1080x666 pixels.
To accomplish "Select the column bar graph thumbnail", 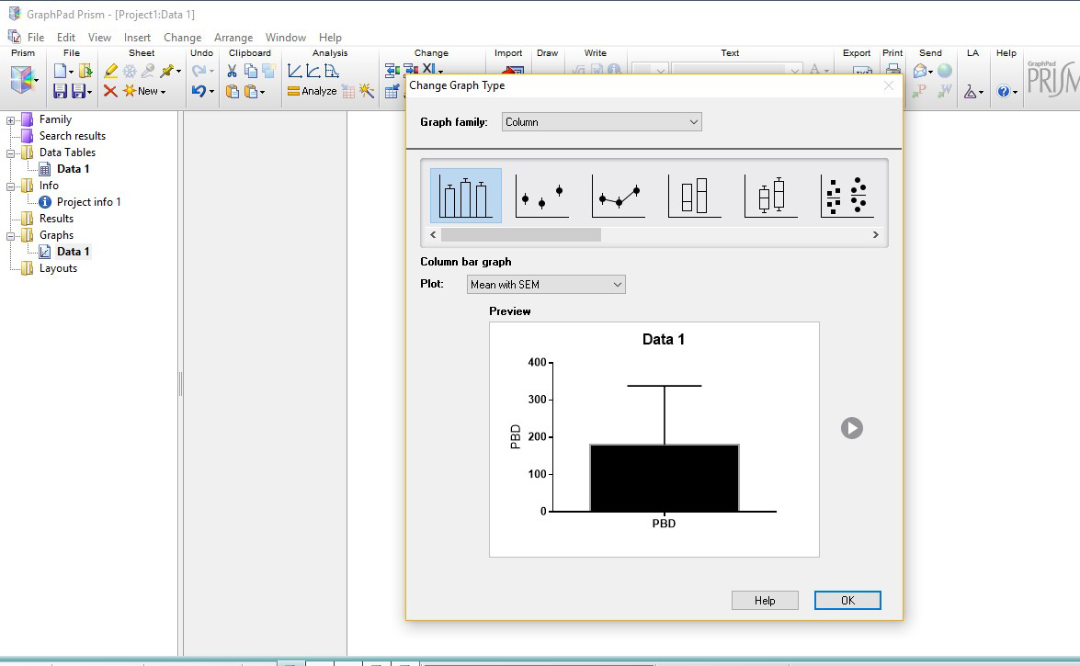I will (466, 196).
